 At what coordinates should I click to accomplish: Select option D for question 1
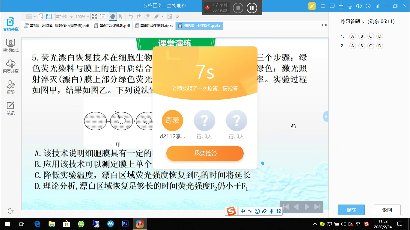click(x=379, y=36)
